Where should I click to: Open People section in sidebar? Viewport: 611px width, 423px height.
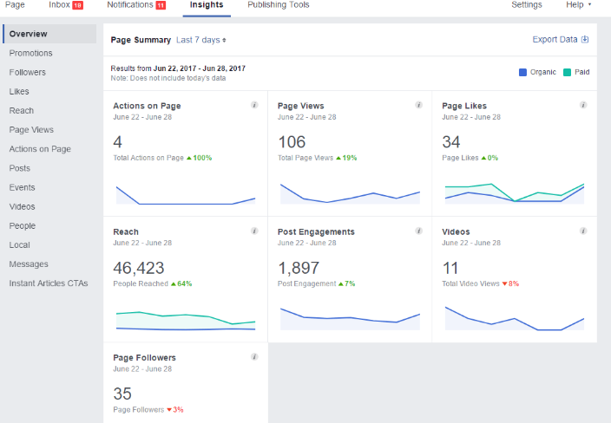click(23, 225)
